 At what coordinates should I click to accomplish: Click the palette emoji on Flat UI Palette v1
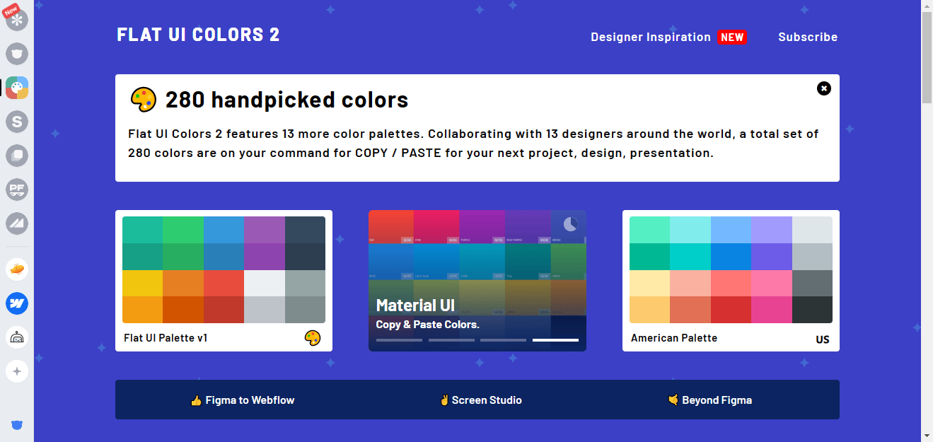[x=313, y=338]
